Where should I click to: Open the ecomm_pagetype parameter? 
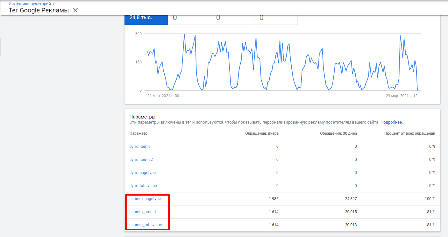click(x=145, y=199)
